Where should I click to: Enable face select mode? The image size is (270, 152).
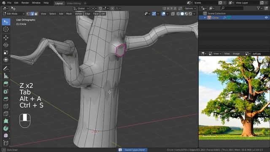[36, 14]
